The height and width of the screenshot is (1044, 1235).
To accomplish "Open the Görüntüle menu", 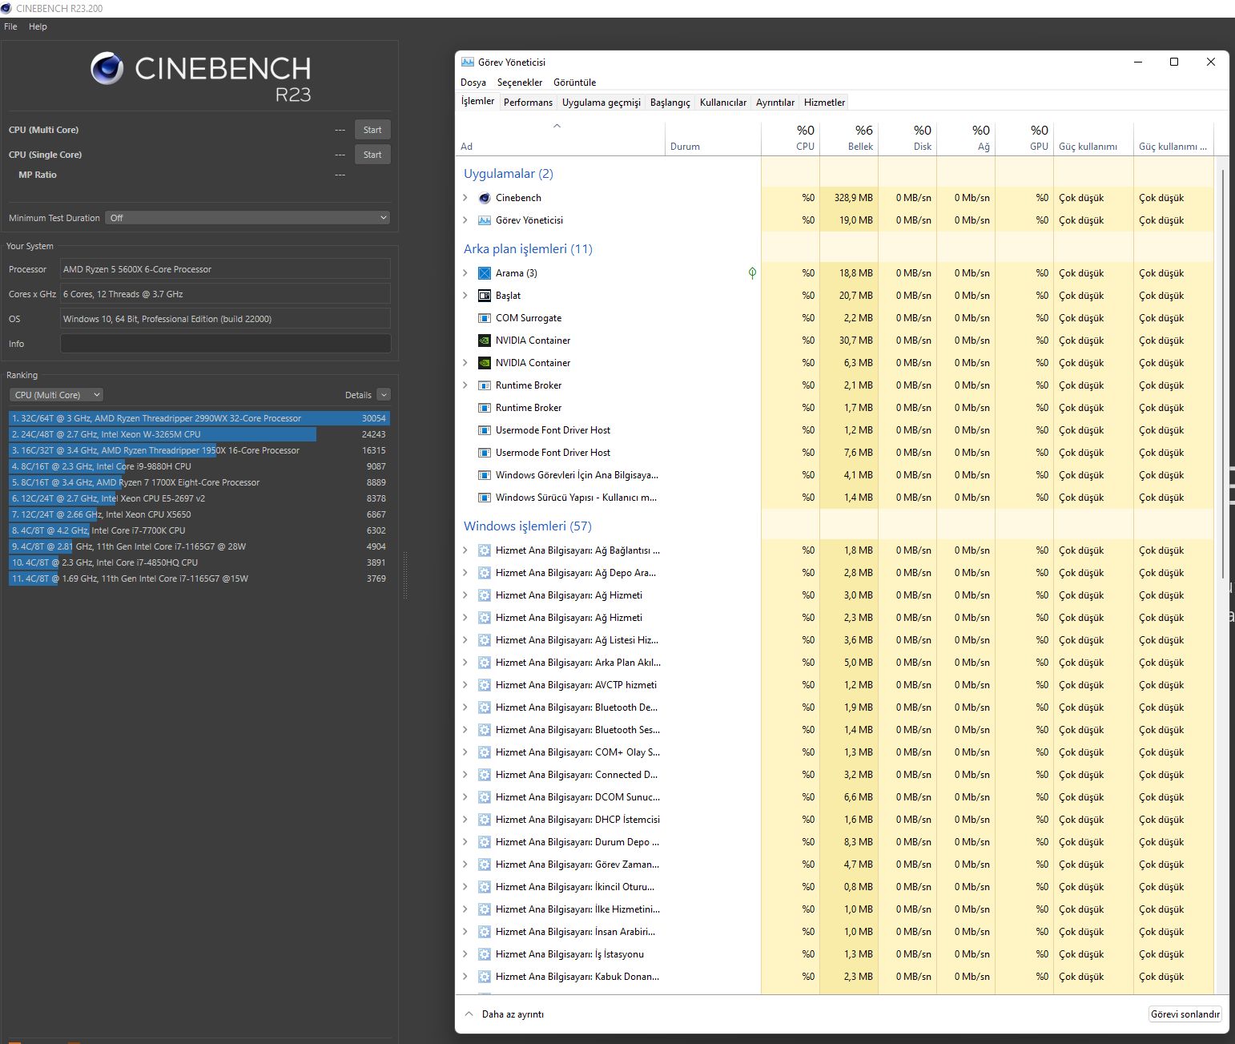I will point(575,83).
